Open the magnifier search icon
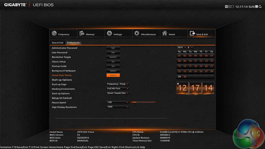Screen dimensions: 265x149 260,6
